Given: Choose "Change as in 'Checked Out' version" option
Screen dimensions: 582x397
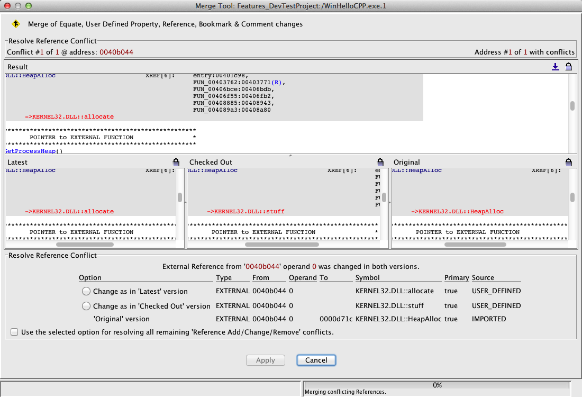Looking at the screenshot, I should click(x=86, y=306).
